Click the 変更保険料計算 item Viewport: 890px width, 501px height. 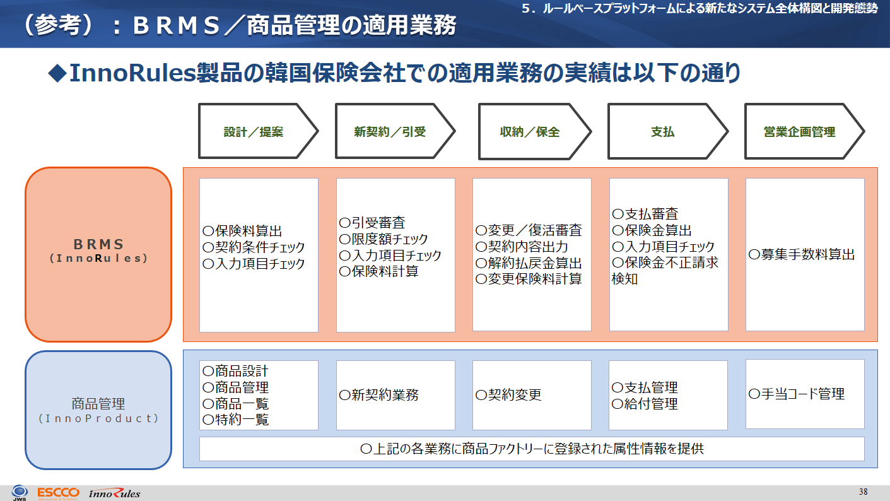coord(529,279)
